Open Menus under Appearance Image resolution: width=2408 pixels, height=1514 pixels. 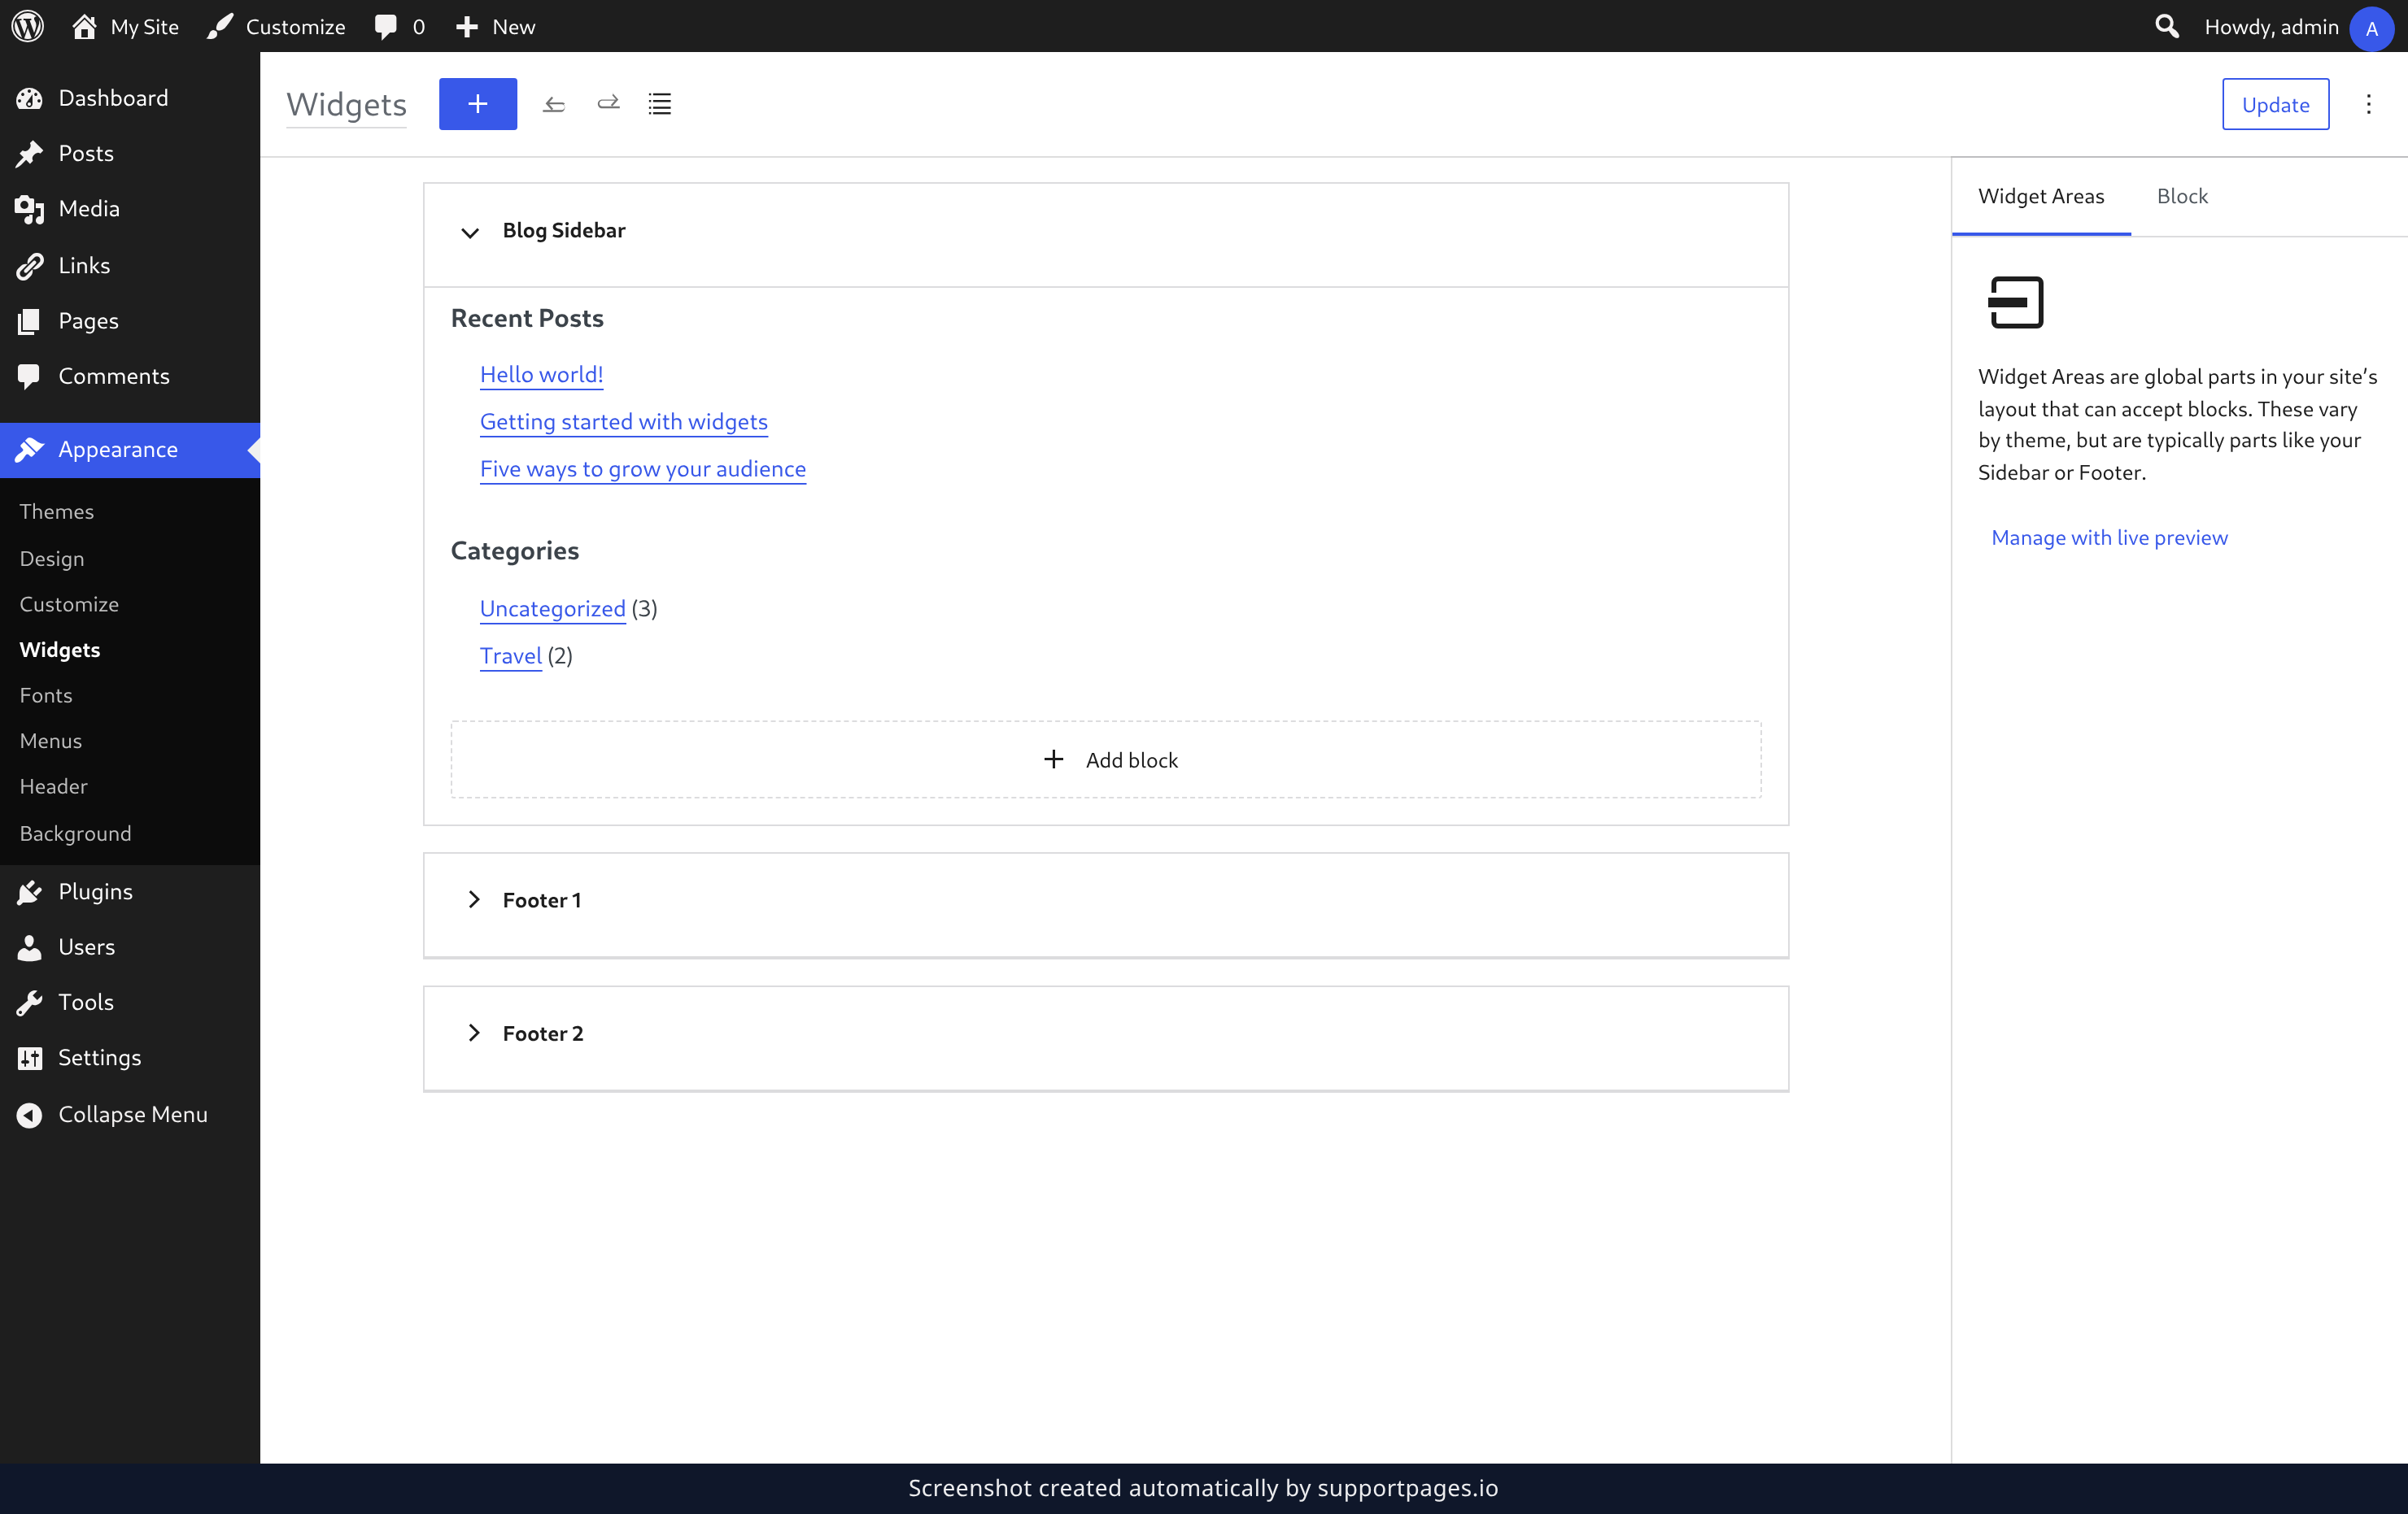click(x=51, y=741)
